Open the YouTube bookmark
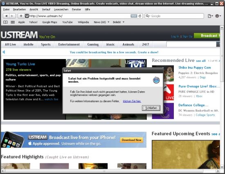This screenshot has width=225, height=174. [67, 22]
